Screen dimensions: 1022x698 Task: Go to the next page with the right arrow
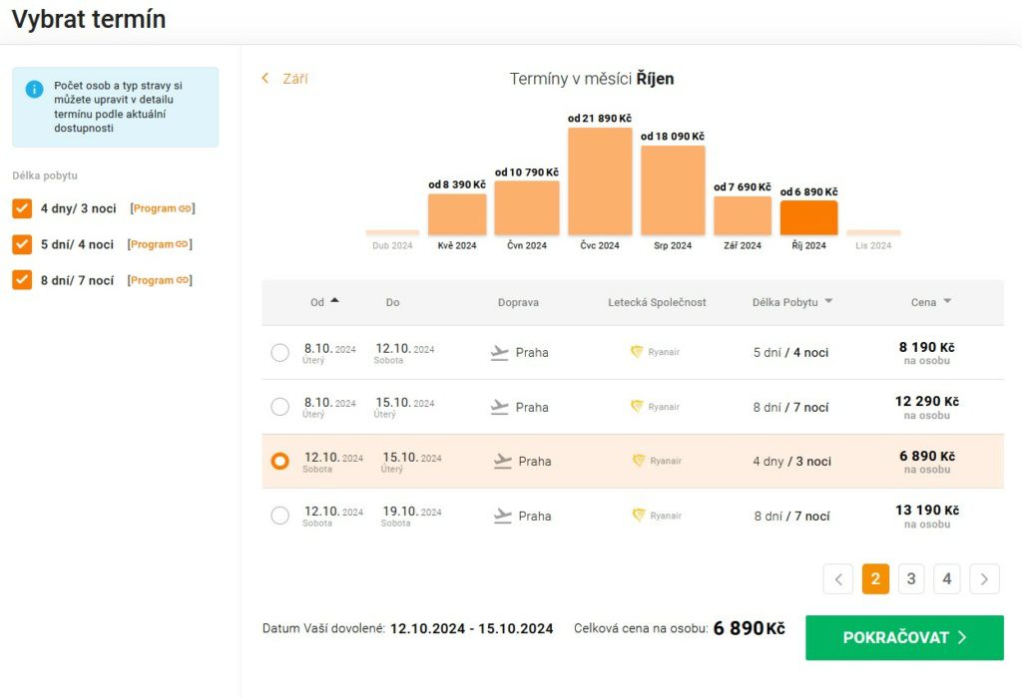pos(984,579)
